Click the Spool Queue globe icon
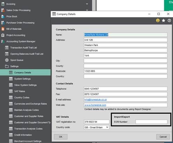The height and width of the screenshot is (143, 173). pos(7,60)
